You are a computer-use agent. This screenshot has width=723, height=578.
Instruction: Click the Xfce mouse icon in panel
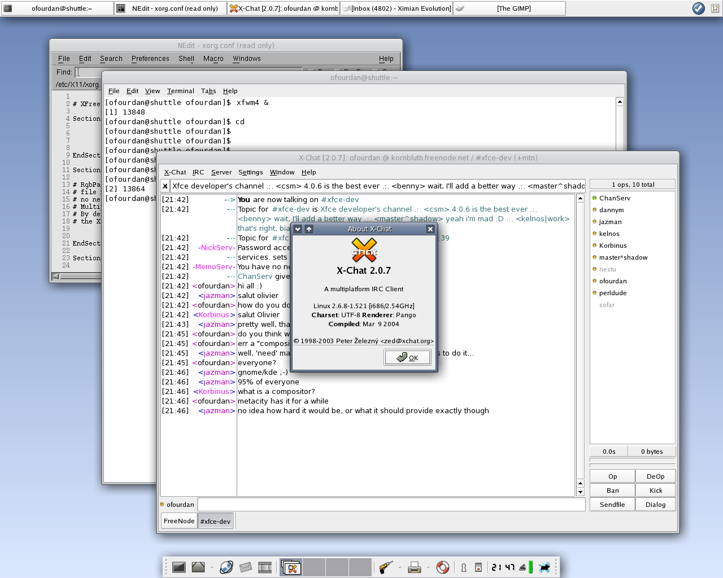coord(545,567)
